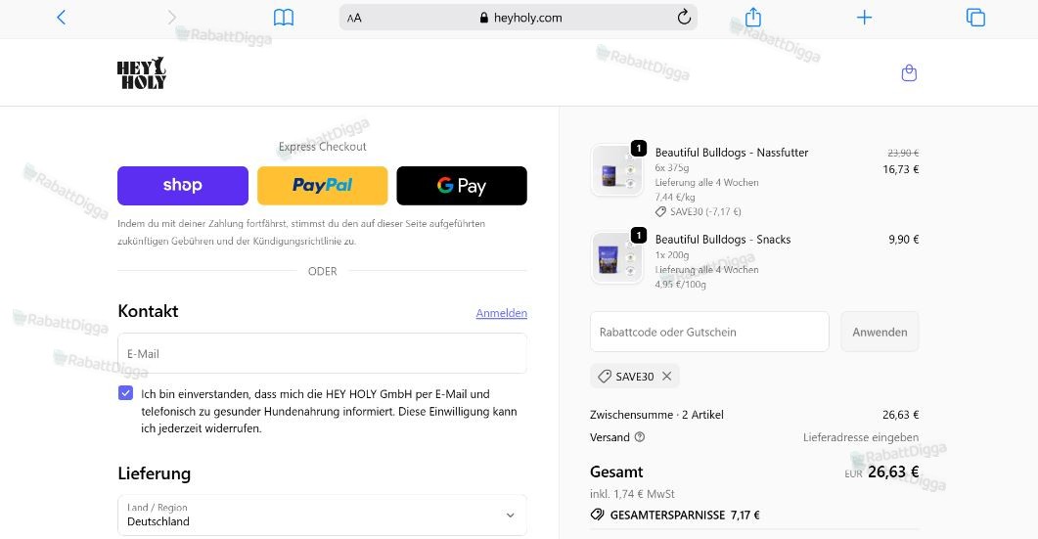Tap the AA reader text-size control
Image resolution: width=1038 pixels, height=539 pixels.
point(354,18)
